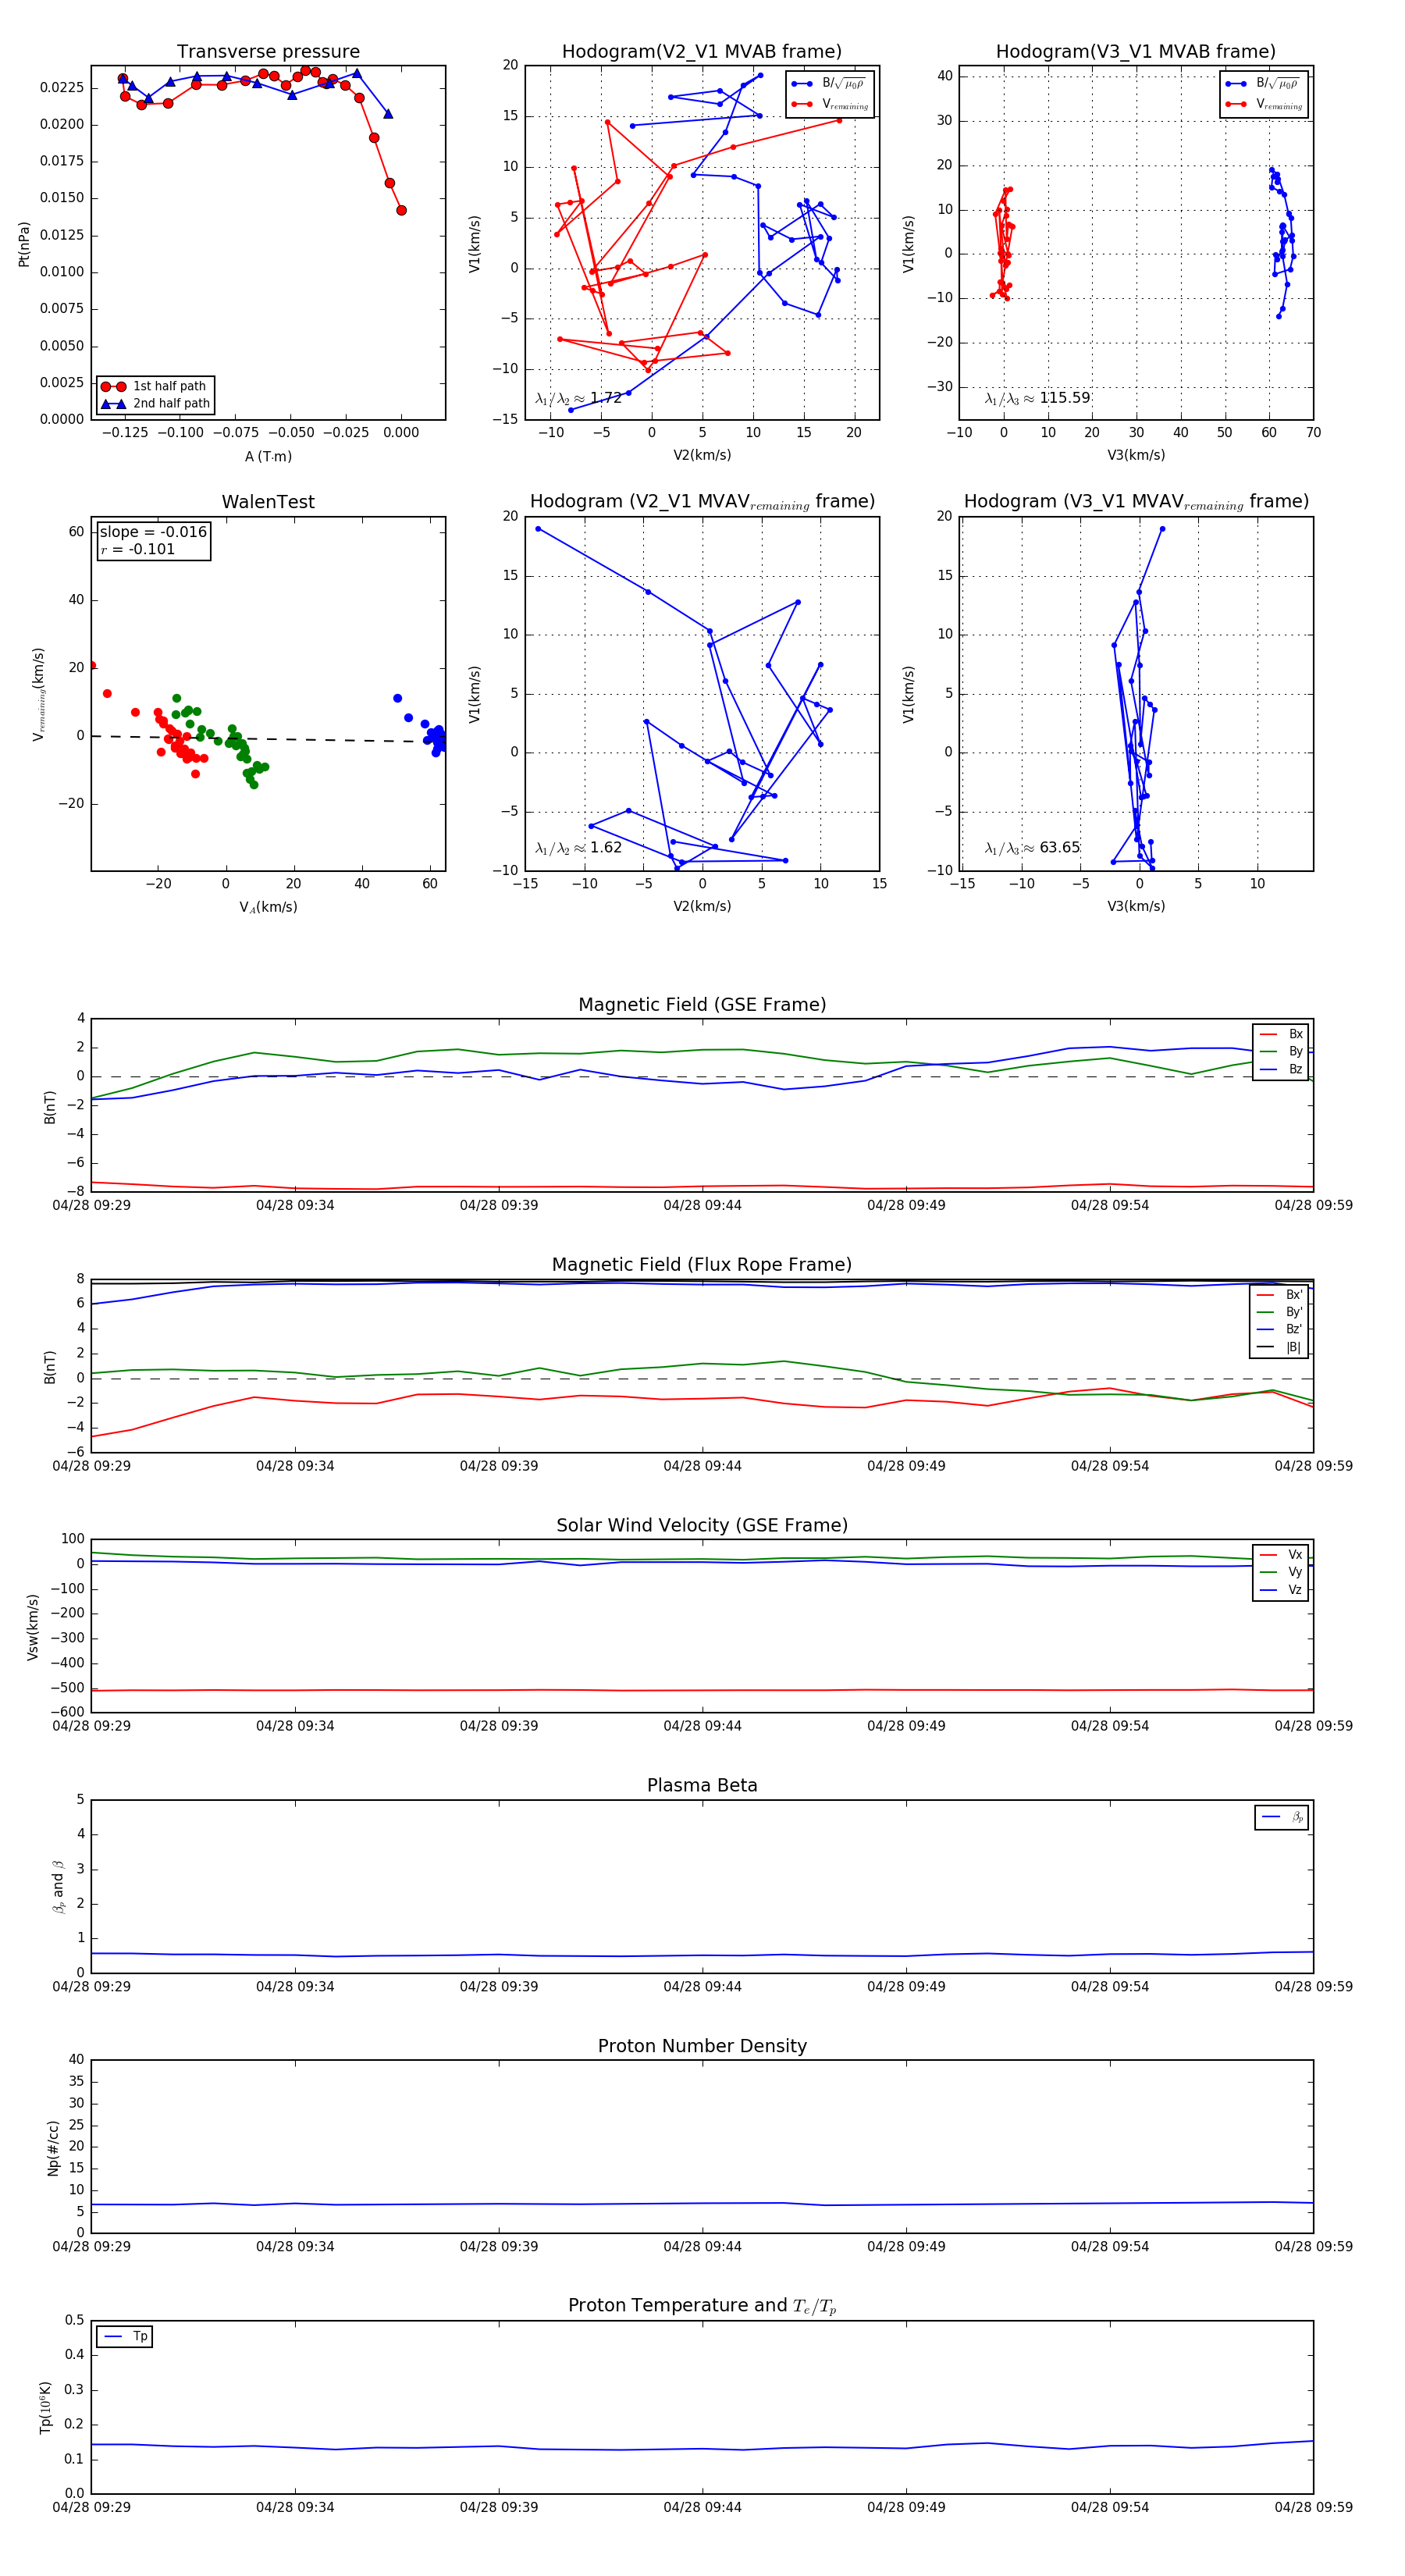The width and height of the screenshot is (1405, 2576).
Task: Click the eigenvalue ratio text '1.62'
Action: pyautogui.click(x=606, y=848)
